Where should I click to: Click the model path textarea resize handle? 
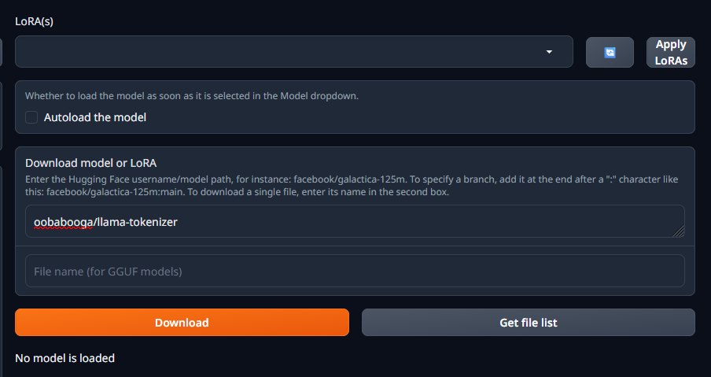point(679,231)
